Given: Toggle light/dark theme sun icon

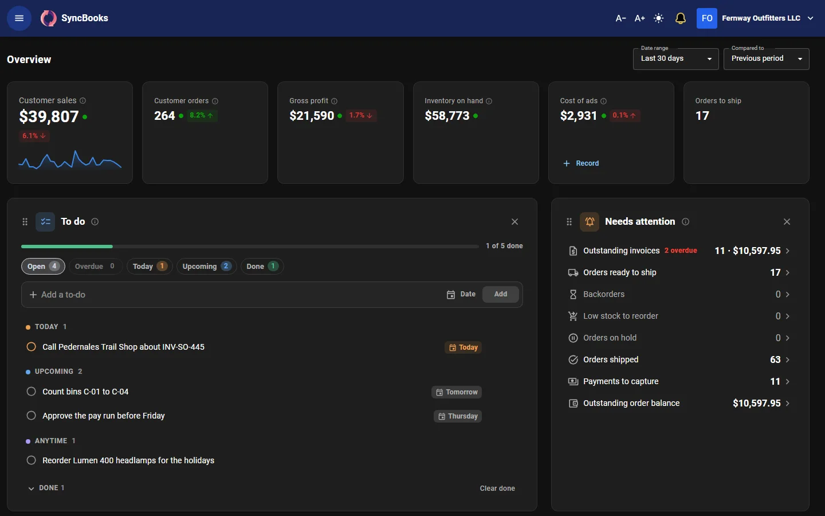Looking at the screenshot, I should 659,18.
